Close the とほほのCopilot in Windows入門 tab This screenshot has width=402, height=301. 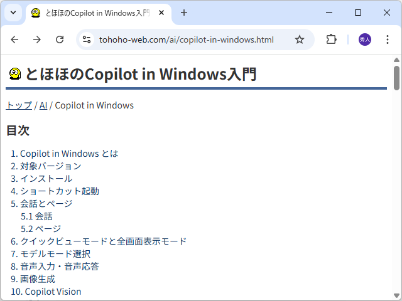pyautogui.click(x=161, y=13)
